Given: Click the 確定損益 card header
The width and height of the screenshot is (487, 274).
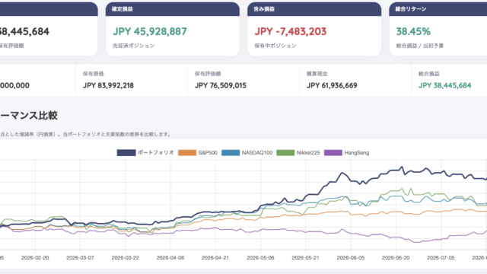Looking at the screenshot, I should pos(173,9).
